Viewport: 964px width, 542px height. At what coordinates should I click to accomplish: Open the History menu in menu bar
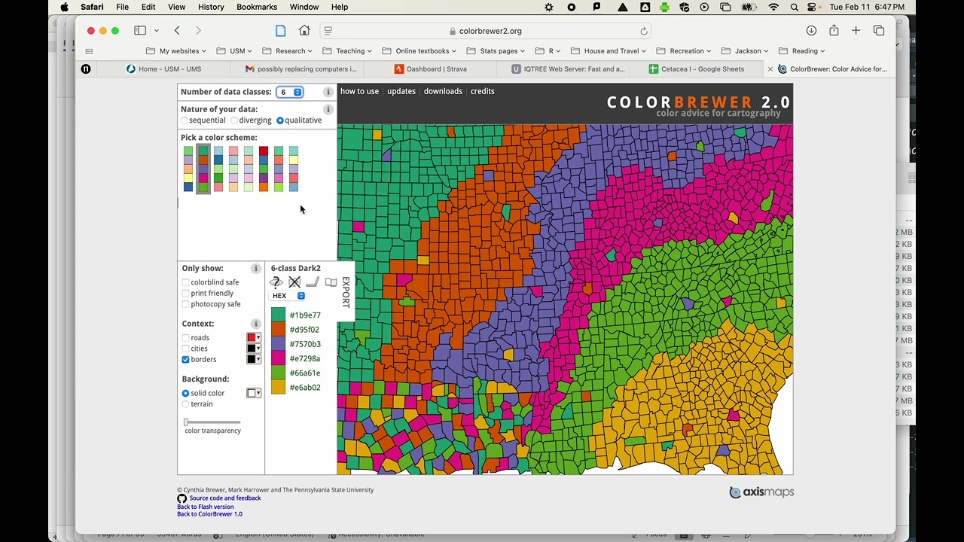[x=211, y=7]
